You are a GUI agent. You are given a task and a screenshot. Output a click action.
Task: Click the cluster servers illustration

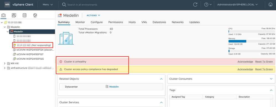click(66, 38)
